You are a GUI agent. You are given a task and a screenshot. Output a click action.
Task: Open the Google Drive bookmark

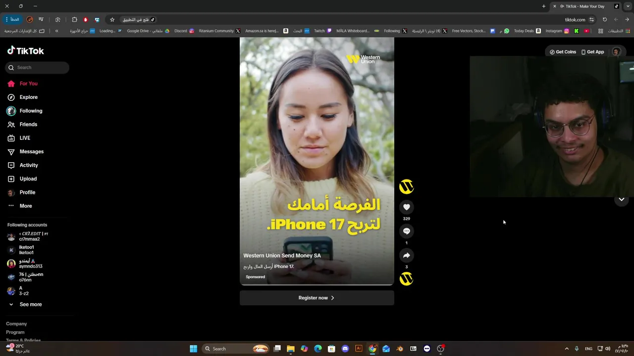(x=148, y=31)
